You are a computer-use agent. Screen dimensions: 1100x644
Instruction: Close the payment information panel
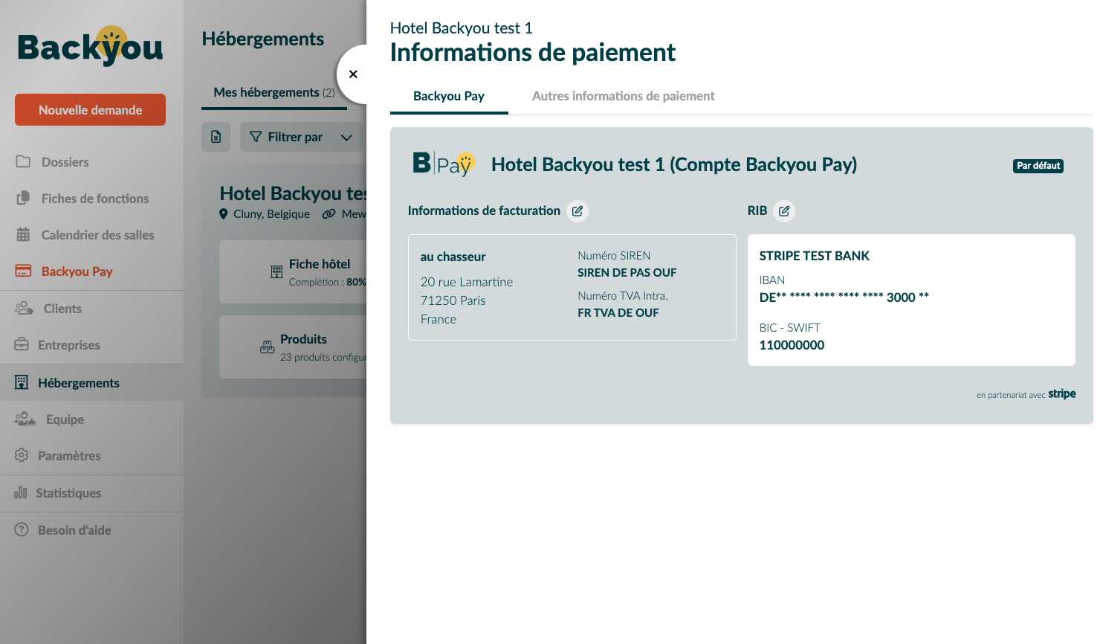click(x=353, y=74)
